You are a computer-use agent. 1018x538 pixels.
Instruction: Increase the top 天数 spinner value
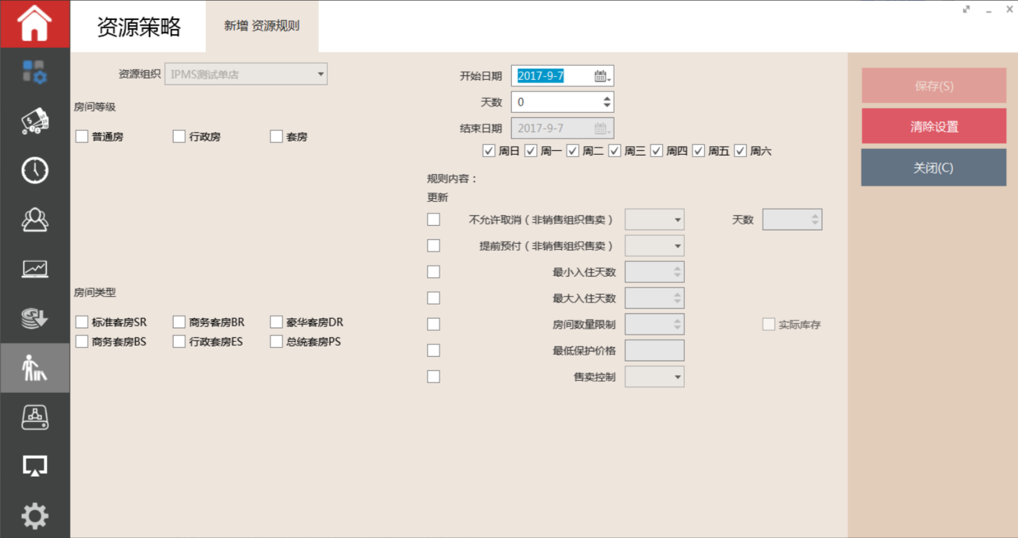click(x=607, y=99)
